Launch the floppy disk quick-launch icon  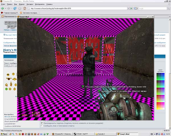[x=29, y=134]
